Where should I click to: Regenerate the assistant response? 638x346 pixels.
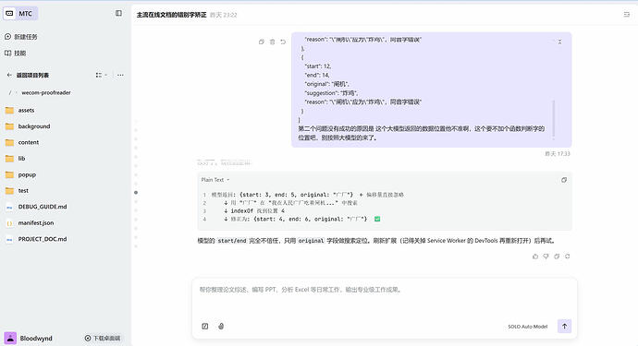(x=567, y=257)
